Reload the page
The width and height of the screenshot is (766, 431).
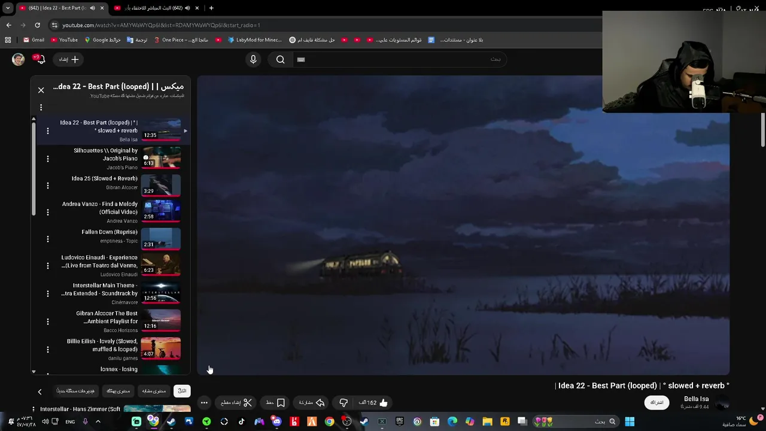pos(37,25)
